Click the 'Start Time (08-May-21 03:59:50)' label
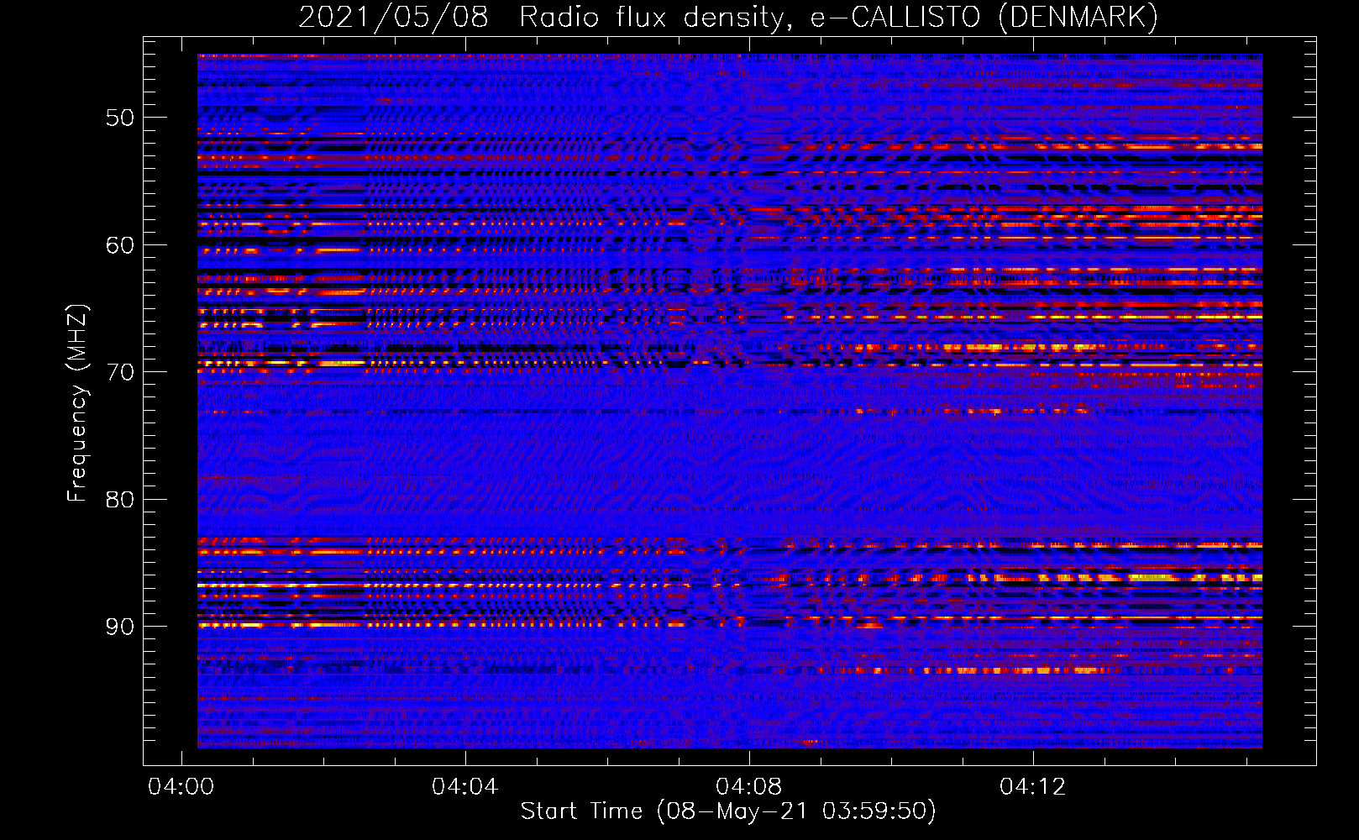 pos(728,811)
